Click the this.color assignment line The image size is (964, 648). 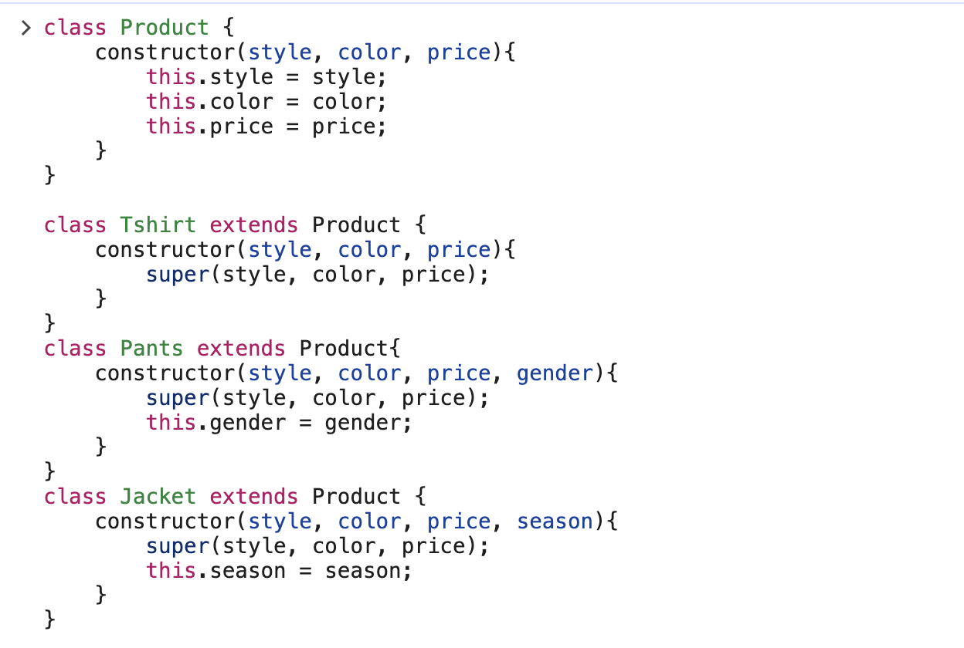266,102
